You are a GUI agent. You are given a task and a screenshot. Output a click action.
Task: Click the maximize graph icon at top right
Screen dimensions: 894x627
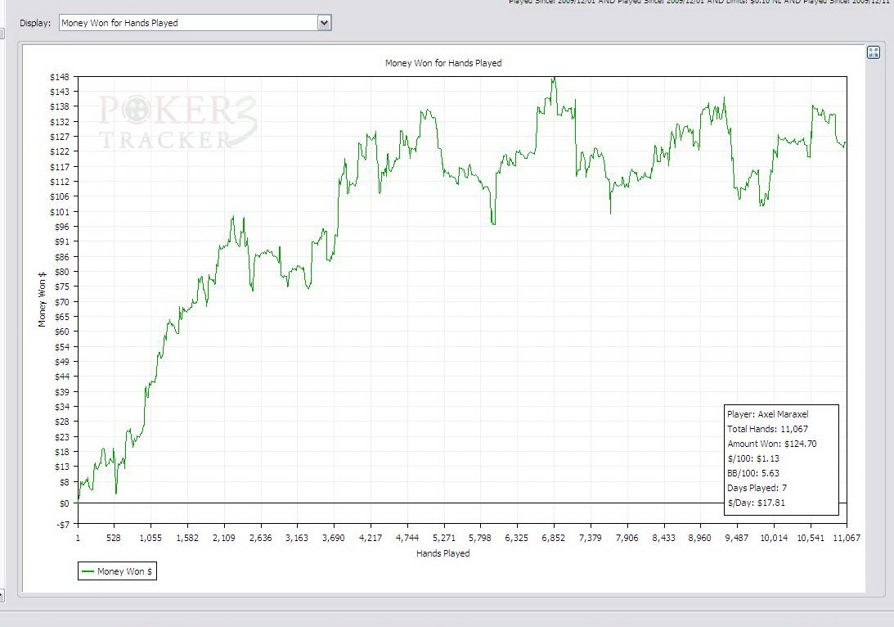click(x=873, y=53)
